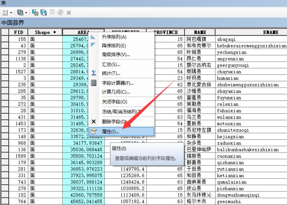Screen dimensions: 287x205
Task: Select the row selector for FID 155
Action: coord(5,39)
